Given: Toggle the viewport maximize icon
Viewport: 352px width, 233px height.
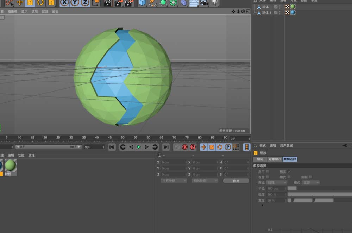Looking at the screenshot, I should (x=248, y=11).
